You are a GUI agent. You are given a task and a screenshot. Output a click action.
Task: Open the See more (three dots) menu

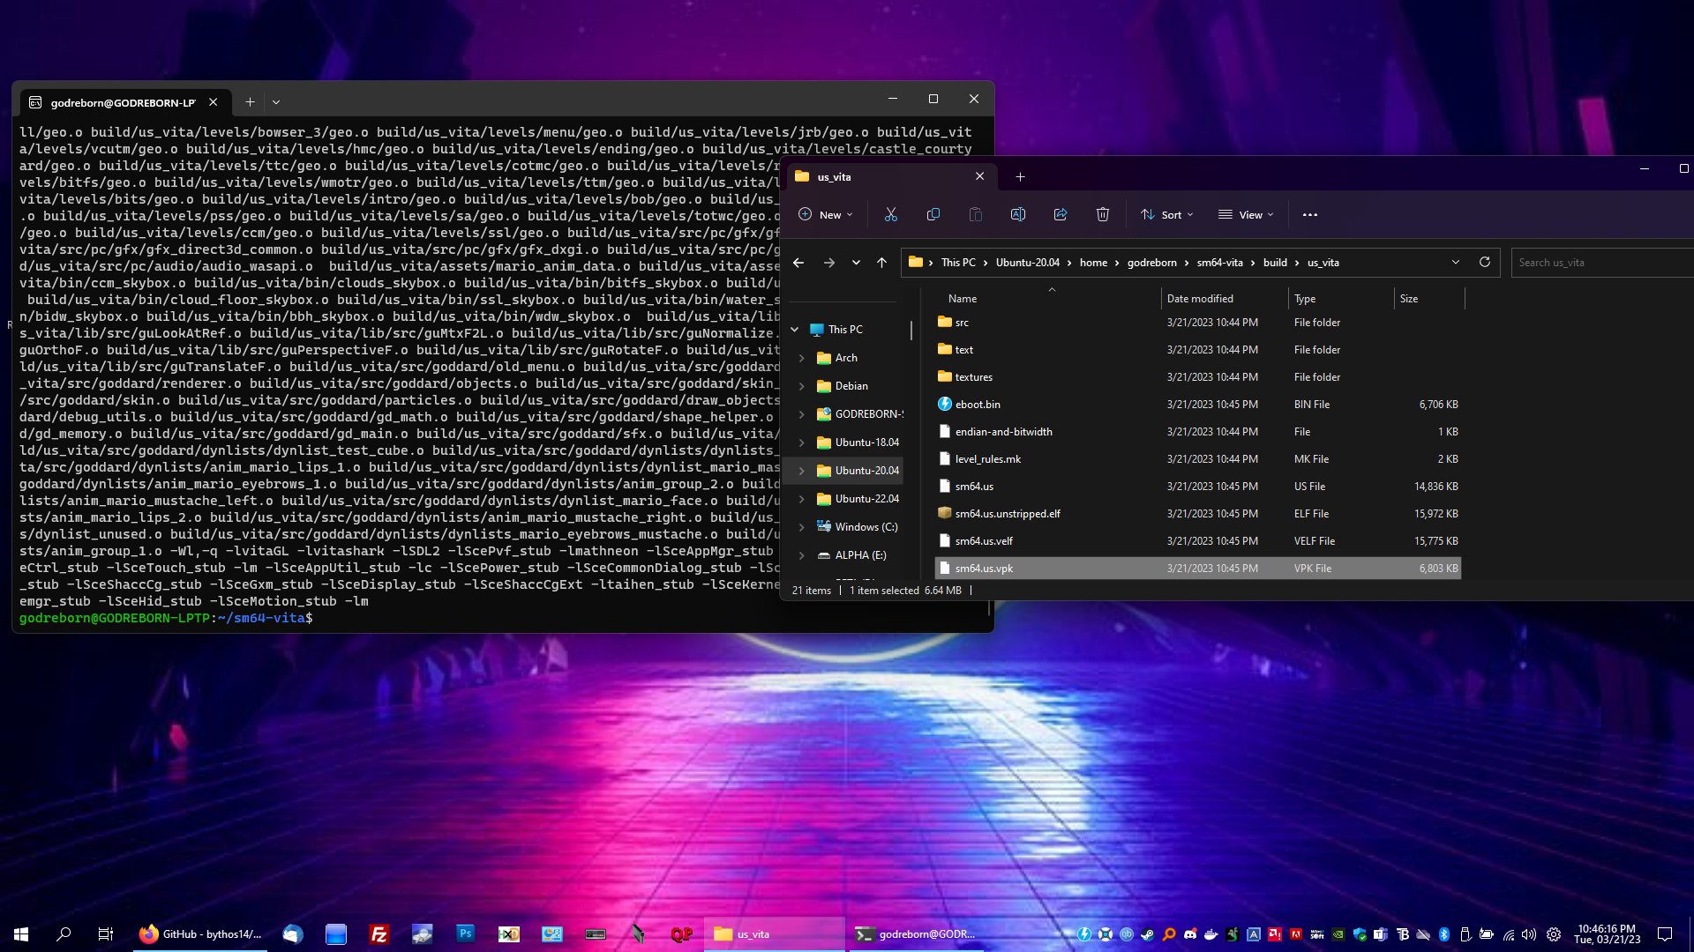click(1310, 214)
